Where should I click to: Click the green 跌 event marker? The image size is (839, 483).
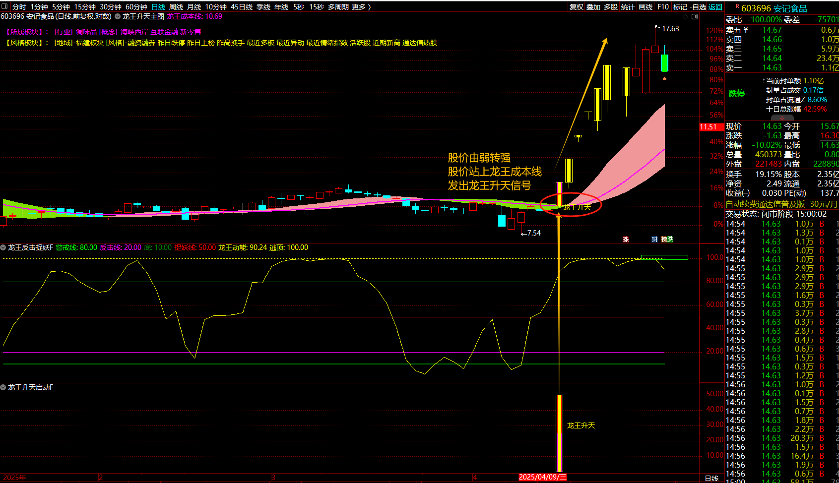pos(670,240)
